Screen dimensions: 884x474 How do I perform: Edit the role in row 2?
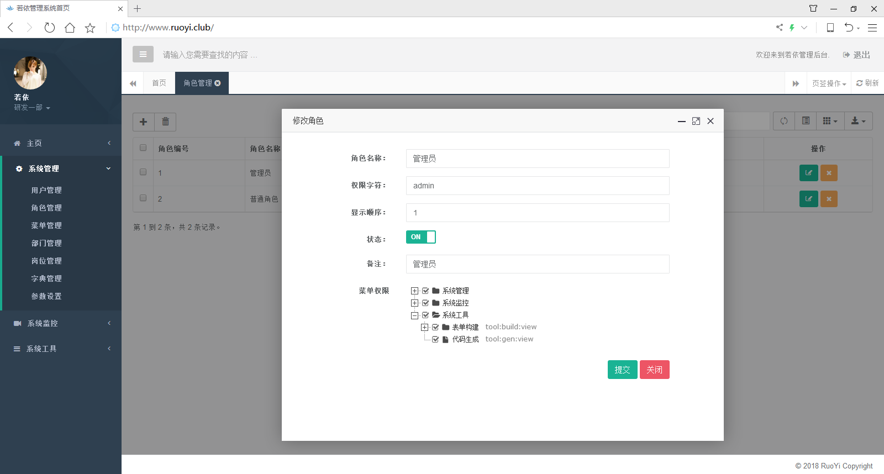click(x=809, y=199)
